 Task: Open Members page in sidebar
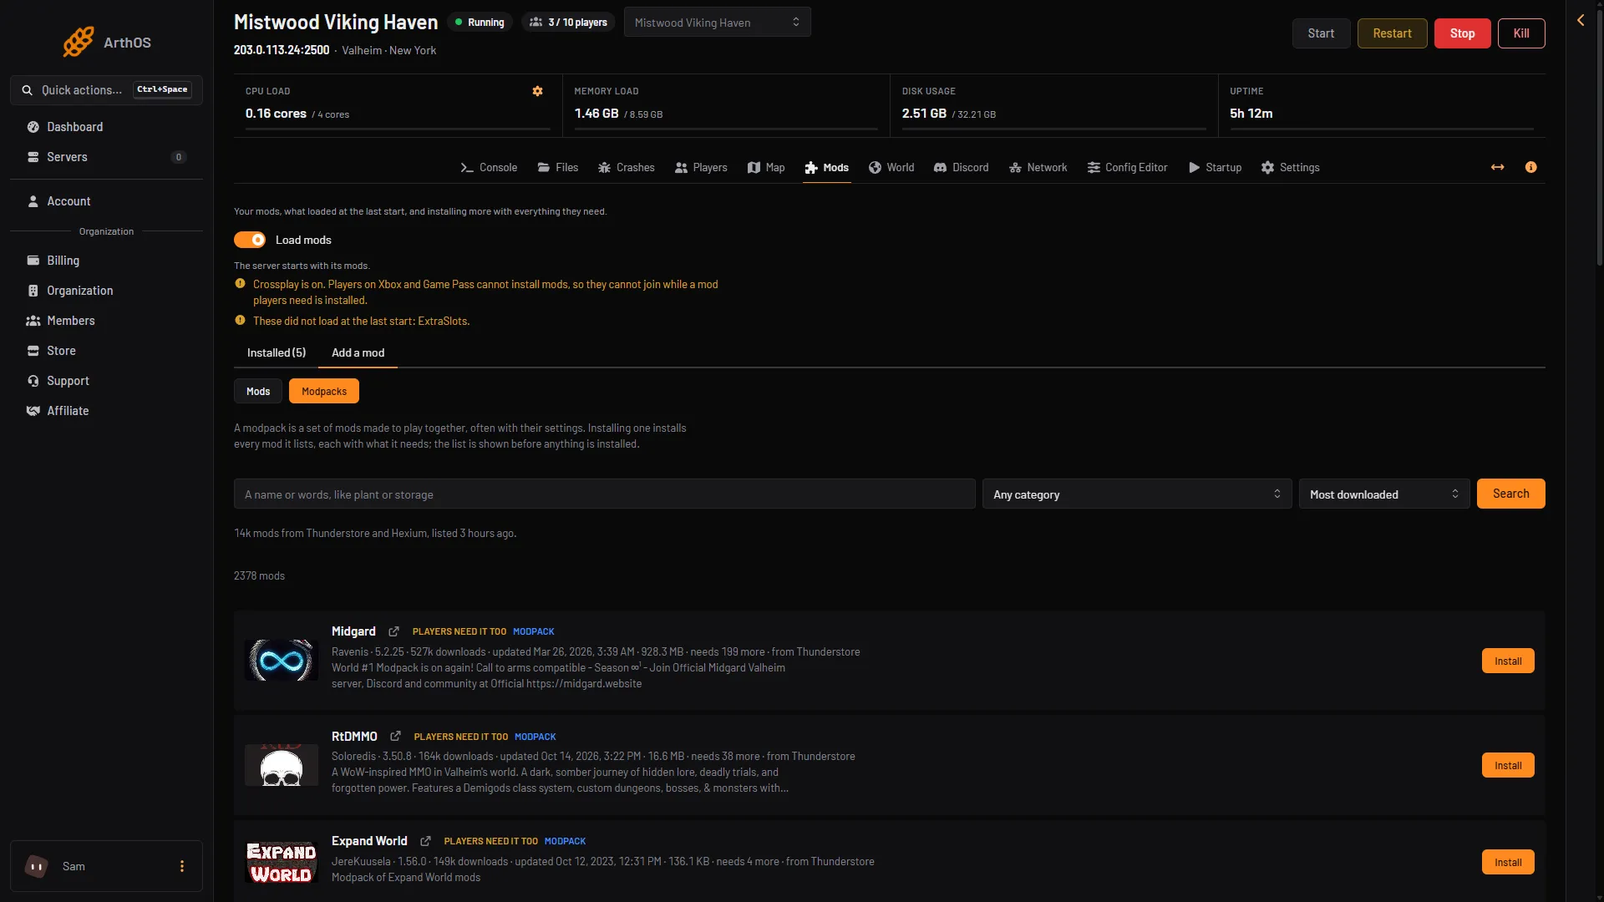[106, 321]
